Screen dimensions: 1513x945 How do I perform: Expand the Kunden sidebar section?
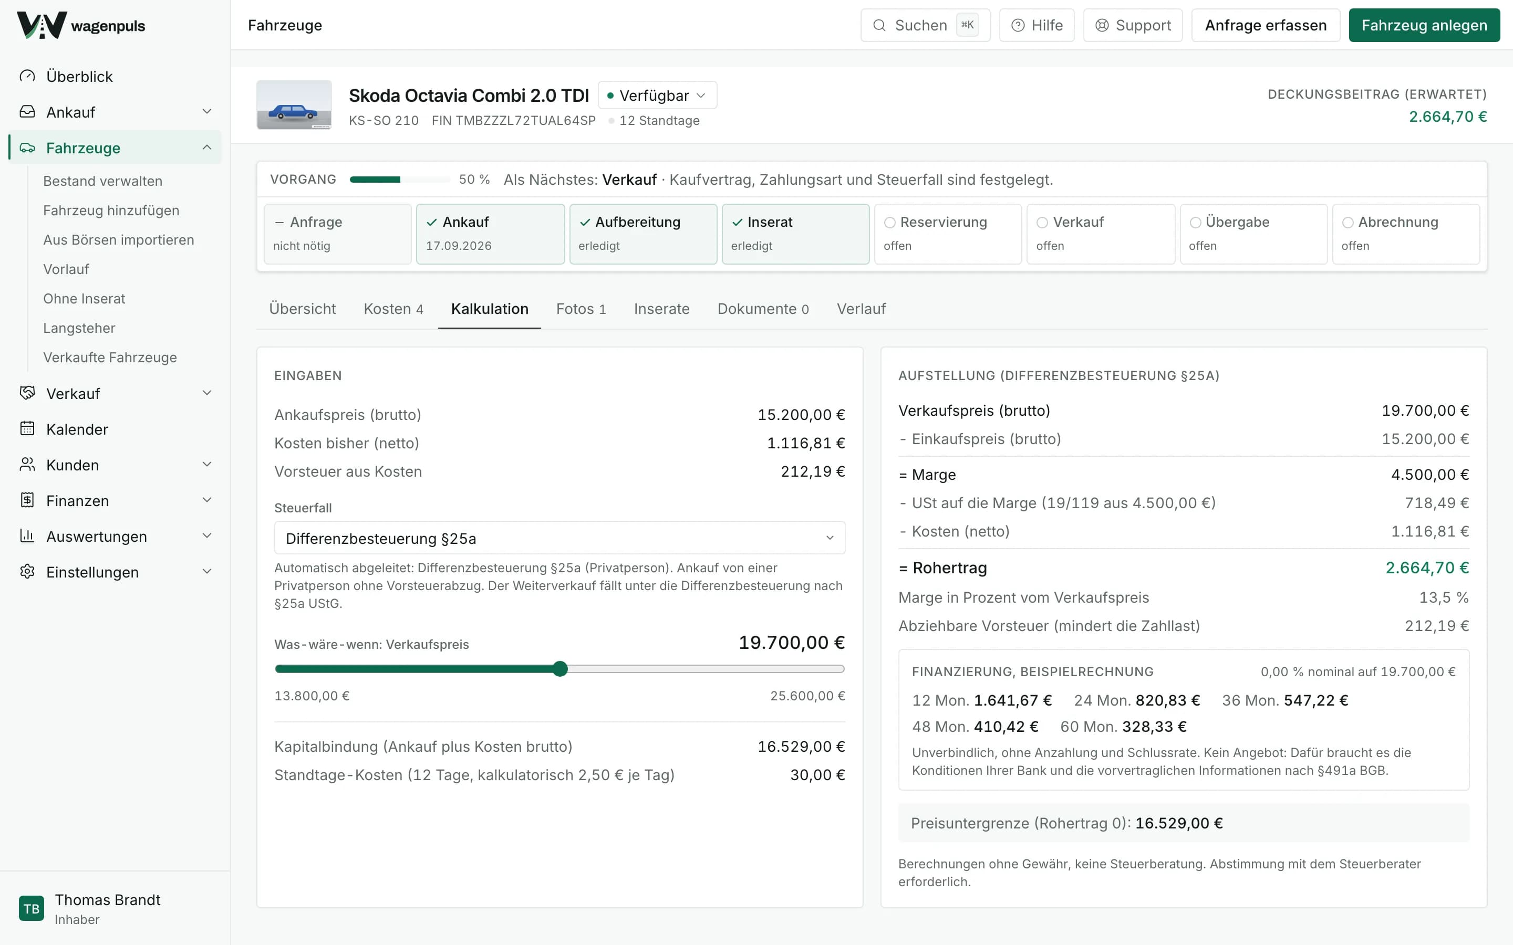pyautogui.click(x=207, y=465)
